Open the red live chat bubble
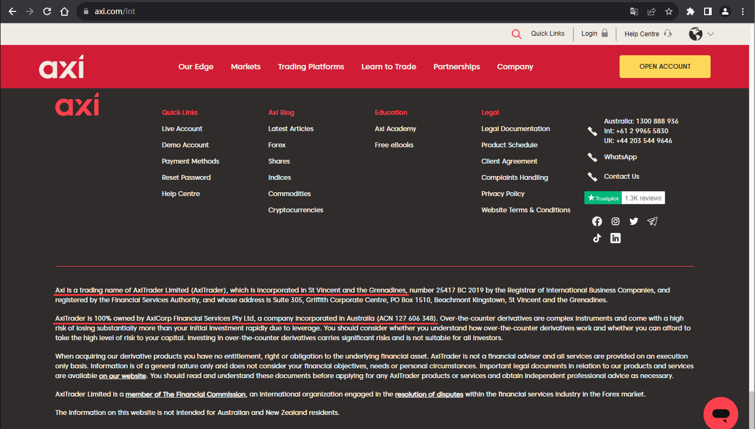Image resolution: width=755 pixels, height=429 pixels. point(721,414)
